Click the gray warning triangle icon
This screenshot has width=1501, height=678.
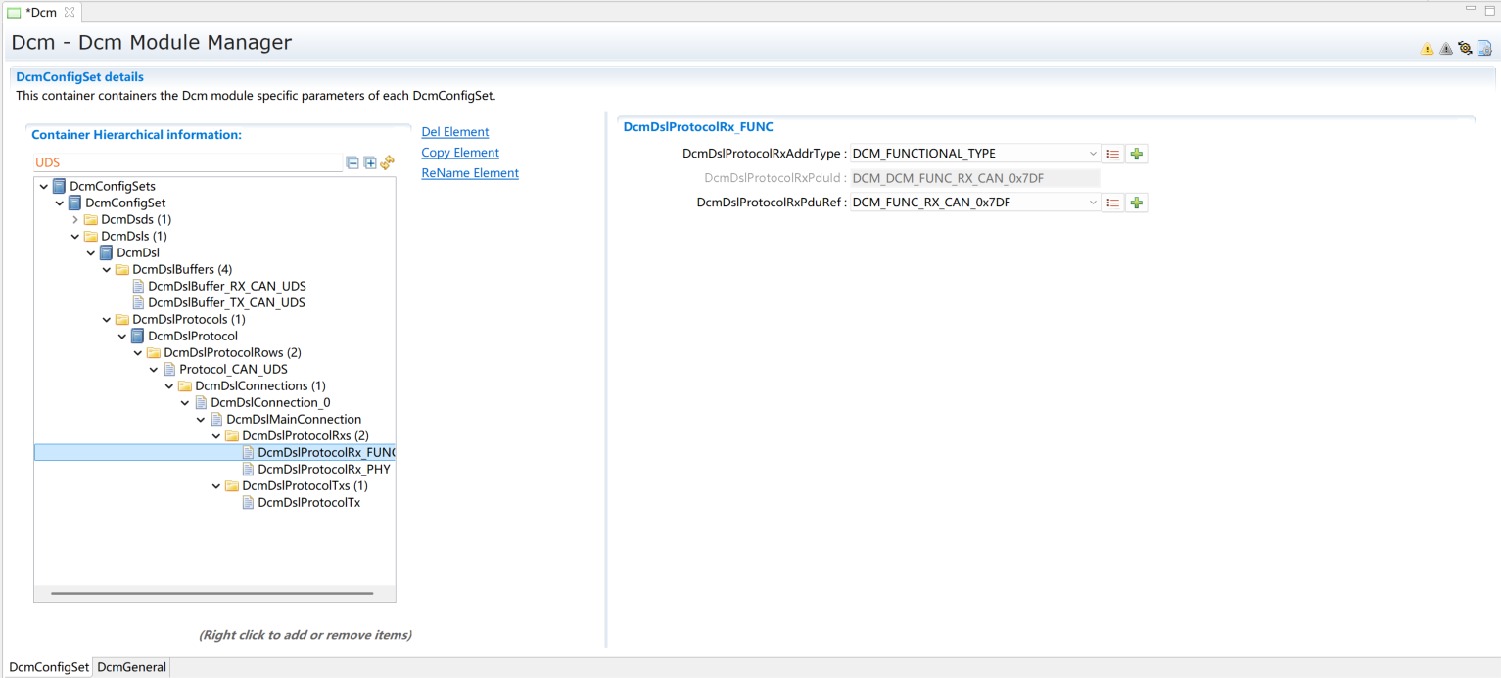click(1445, 49)
